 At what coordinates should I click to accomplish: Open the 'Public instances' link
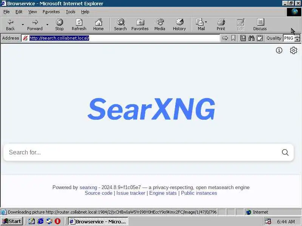(199, 193)
